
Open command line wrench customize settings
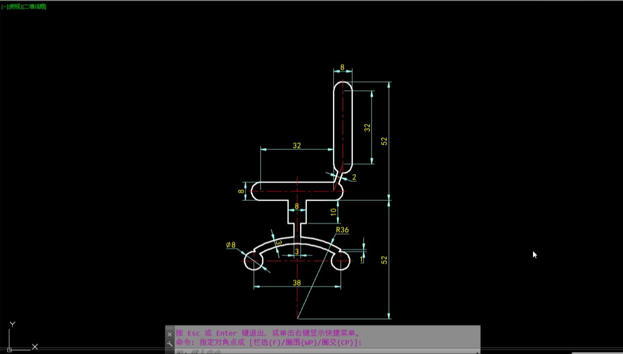coord(169,343)
